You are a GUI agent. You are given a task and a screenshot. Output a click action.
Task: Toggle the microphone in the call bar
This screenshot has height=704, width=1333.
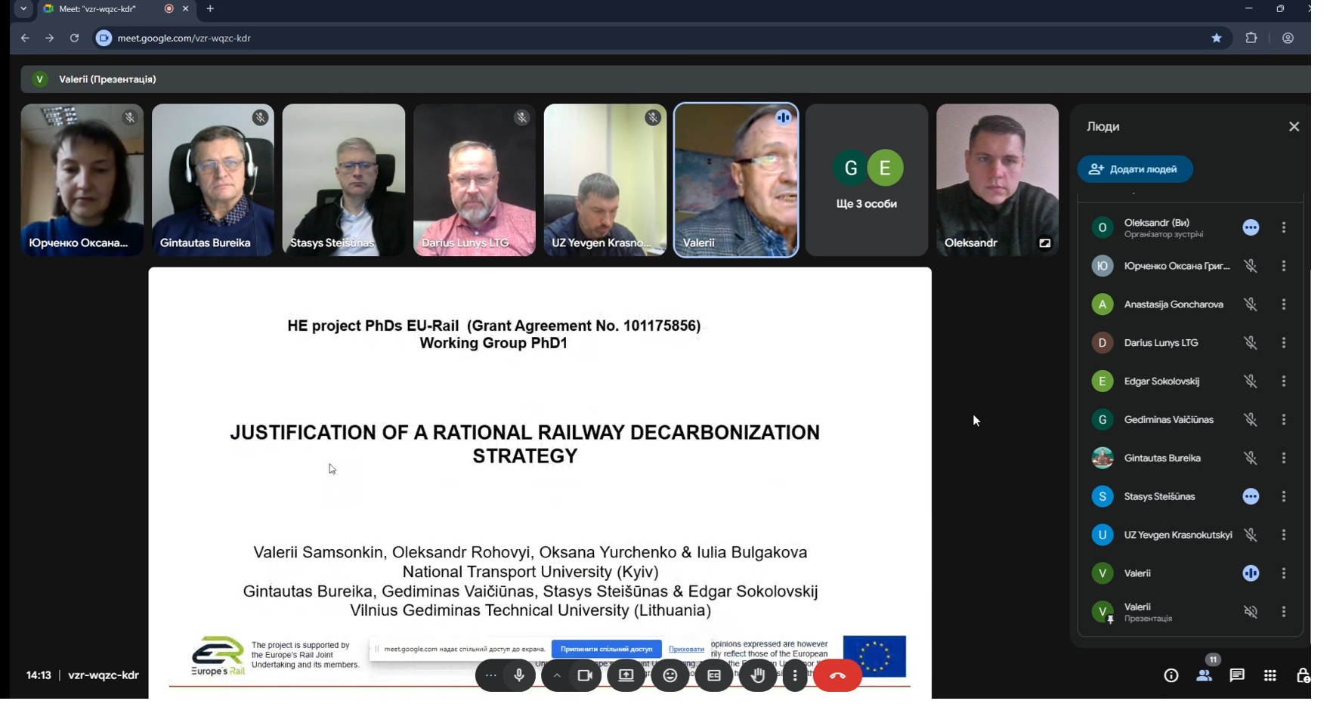(x=519, y=675)
